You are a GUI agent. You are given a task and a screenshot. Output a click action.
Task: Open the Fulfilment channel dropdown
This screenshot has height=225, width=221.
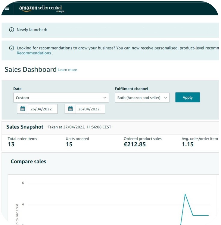[142, 98]
